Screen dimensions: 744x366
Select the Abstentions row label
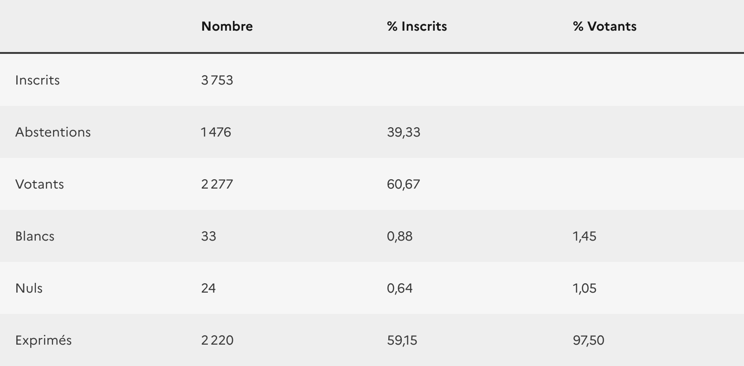[53, 132]
